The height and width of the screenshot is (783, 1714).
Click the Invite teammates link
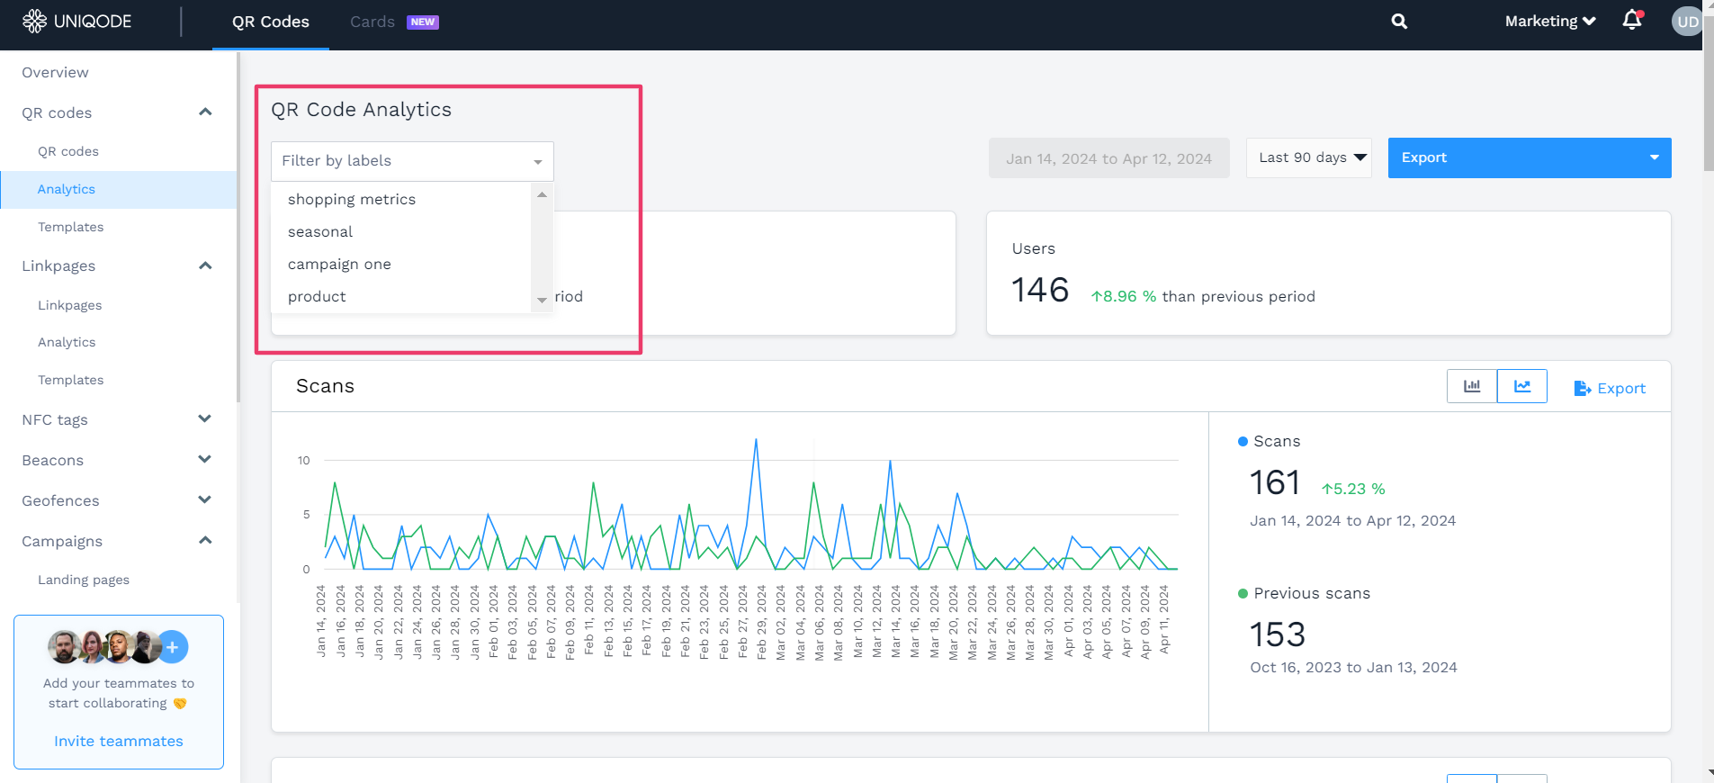coord(119,741)
